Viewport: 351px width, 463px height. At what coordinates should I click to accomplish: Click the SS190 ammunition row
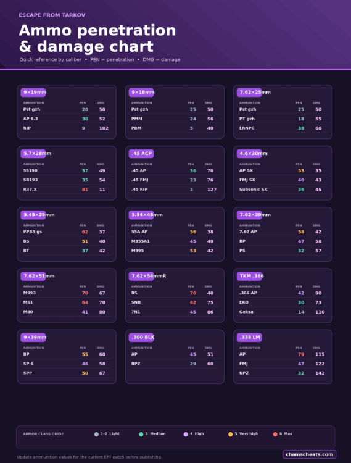point(67,170)
